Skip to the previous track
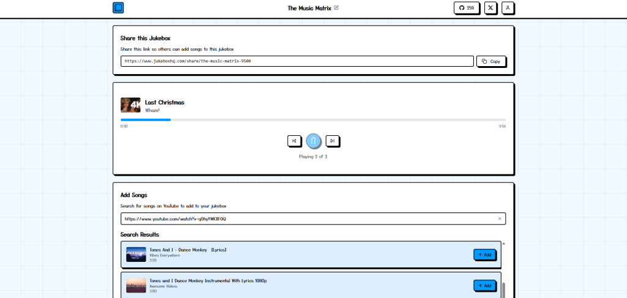 294,141
